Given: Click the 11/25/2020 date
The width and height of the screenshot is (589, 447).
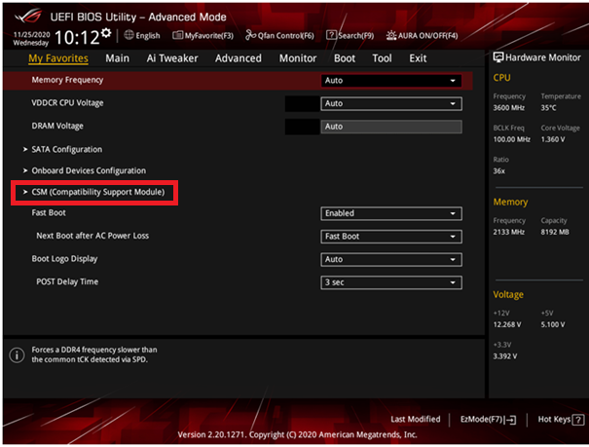Looking at the screenshot, I should tap(31, 34).
